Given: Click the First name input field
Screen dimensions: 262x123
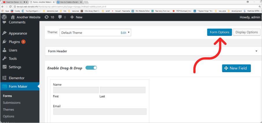Looking at the screenshot, I should coord(76,90).
